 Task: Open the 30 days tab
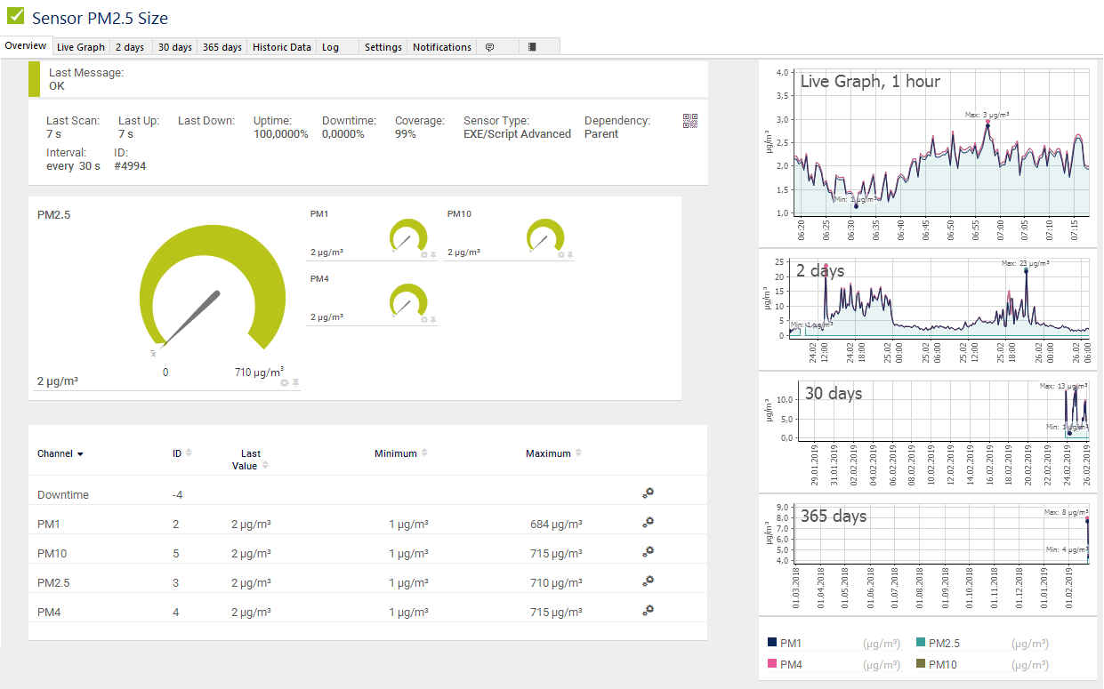click(x=175, y=47)
